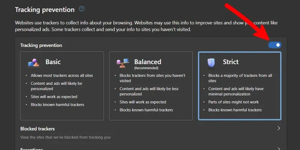
Task: Click the Balanced level scale icon
Action: pyautogui.click(x=122, y=63)
